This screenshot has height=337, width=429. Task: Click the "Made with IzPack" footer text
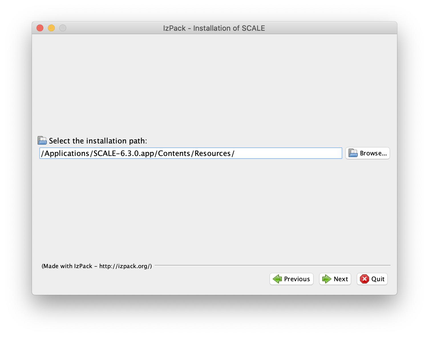pos(97,266)
